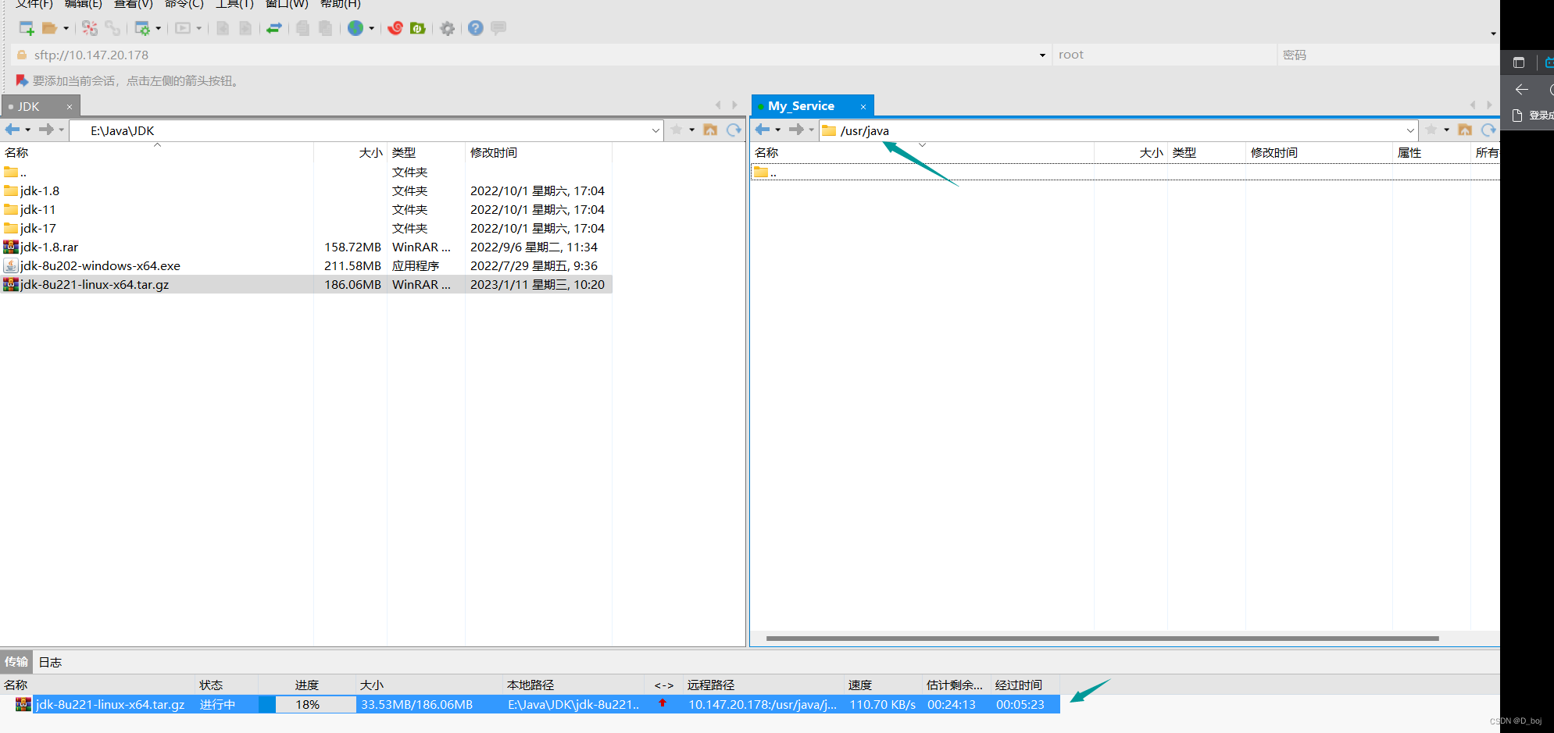The image size is (1554, 733).
Task: Click the globe encoding icon
Action: [355, 28]
